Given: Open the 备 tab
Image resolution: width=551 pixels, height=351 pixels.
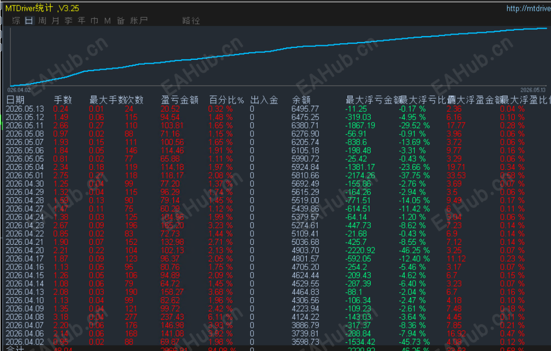Looking at the screenshot, I should tap(121, 20).
